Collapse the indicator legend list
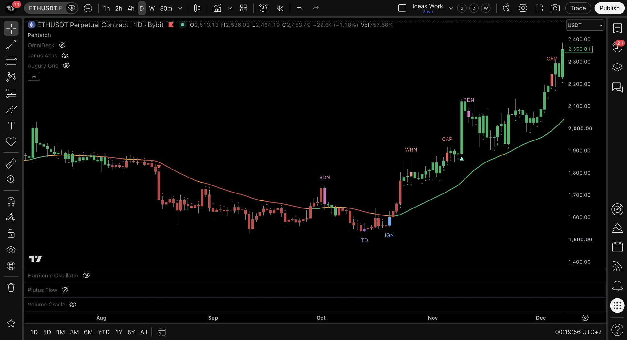This screenshot has width=627, height=340. click(x=34, y=77)
